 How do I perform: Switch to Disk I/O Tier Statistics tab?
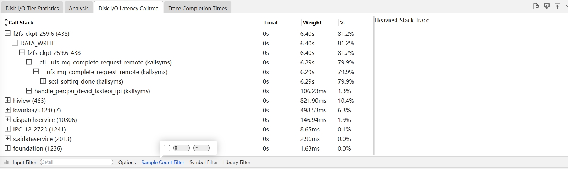pos(32,8)
